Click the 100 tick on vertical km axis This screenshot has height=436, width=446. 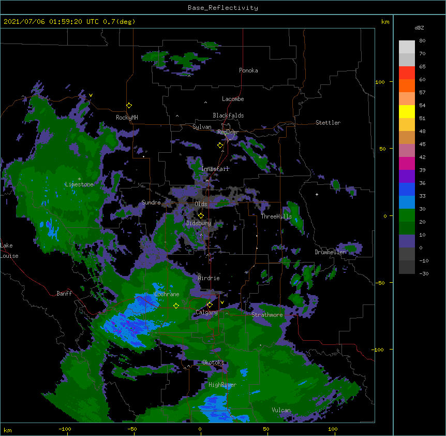tap(380, 82)
